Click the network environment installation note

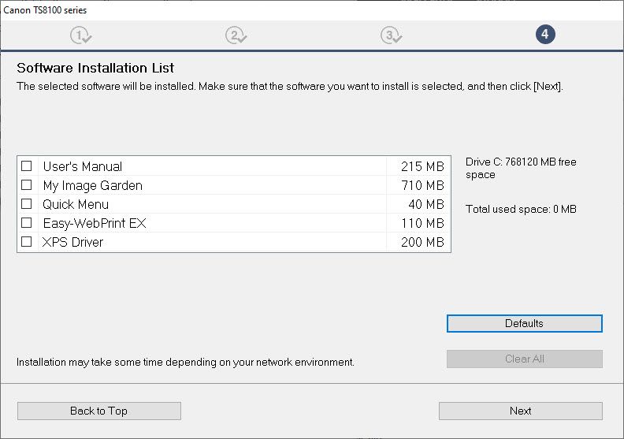pyautogui.click(x=185, y=363)
